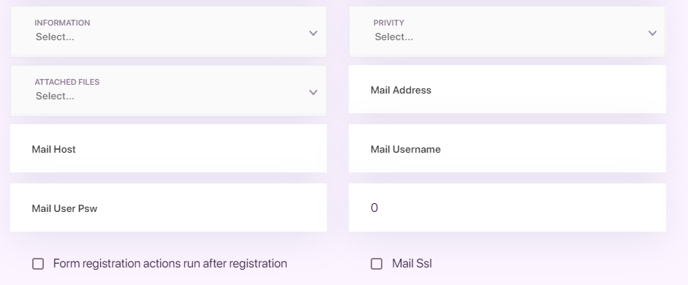This screenshot has width=688, height=285.
Task: Click the Mail Ssl label text
Action: 412,264
